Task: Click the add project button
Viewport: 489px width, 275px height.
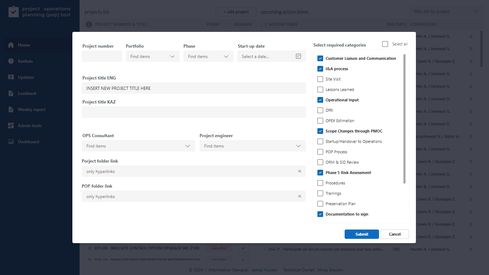Action: 236,11
